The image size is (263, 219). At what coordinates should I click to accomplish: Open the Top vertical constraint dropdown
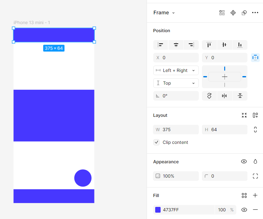pos(176,83)
